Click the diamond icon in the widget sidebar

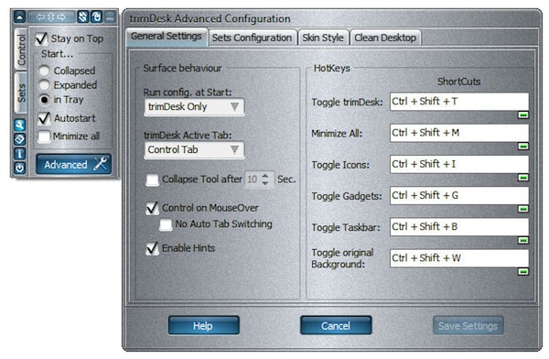click(x=19, y=139)
